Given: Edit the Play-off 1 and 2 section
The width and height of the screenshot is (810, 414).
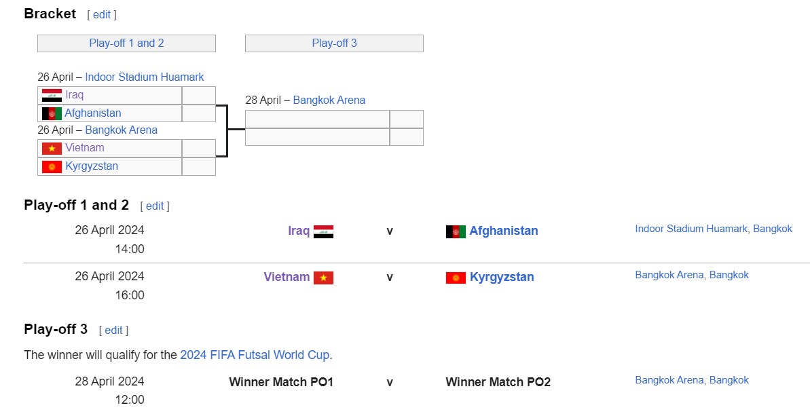Looking at the screenshot, I should pyautogui.click(x=154, y=206).
